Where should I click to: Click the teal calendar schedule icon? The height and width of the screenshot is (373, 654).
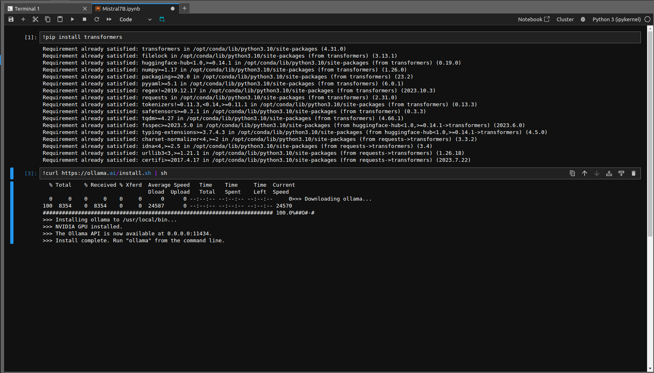pos(162,19)
